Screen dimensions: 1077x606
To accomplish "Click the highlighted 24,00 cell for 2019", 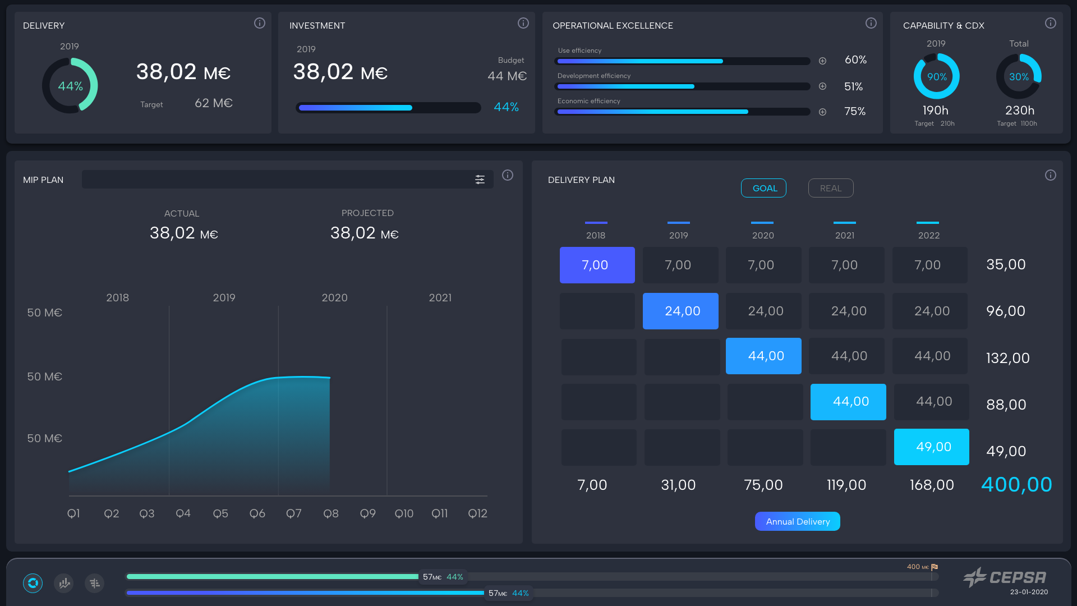I will [x=680, y=311].
